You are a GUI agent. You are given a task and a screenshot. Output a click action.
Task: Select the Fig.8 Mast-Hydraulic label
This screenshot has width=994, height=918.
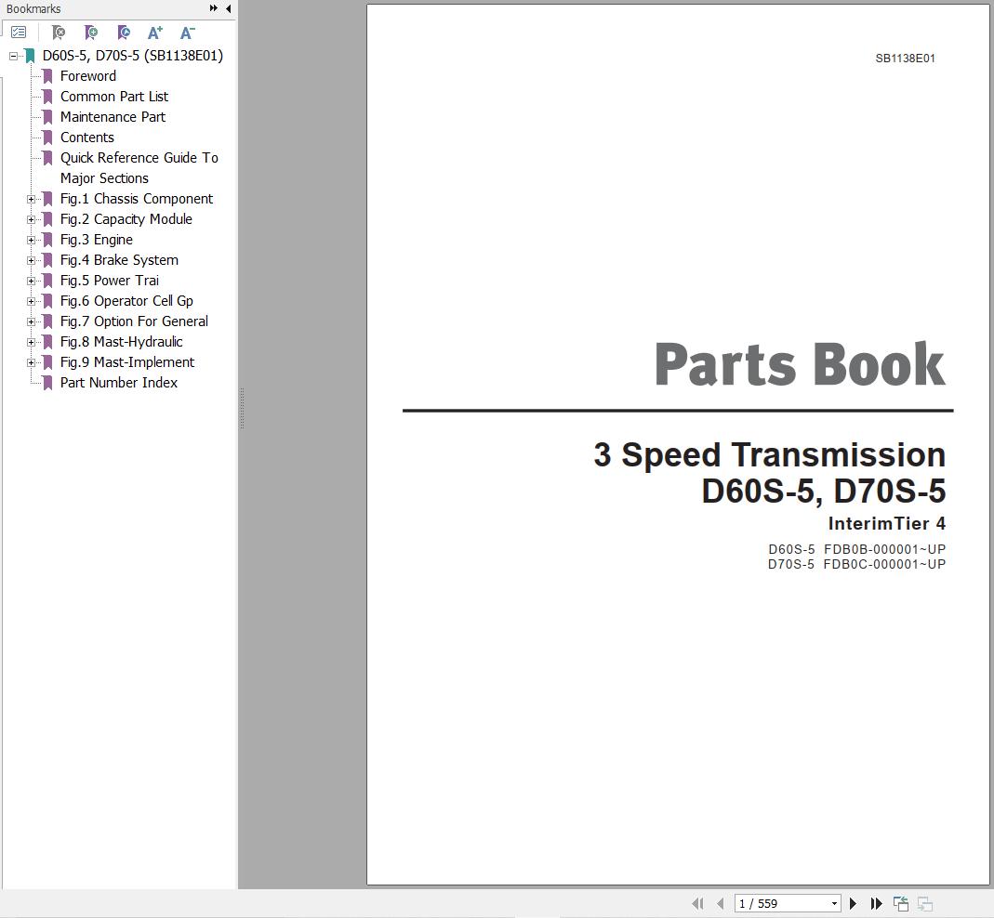121,342
